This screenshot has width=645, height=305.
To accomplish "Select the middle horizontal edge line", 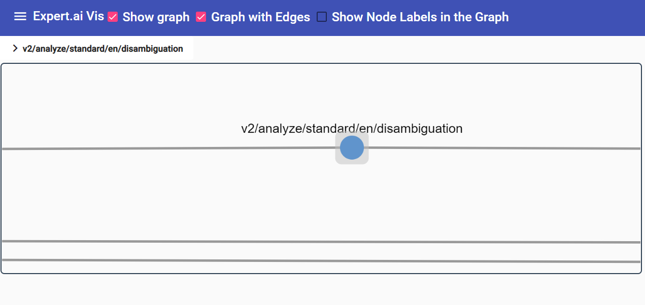I will 321,242.
